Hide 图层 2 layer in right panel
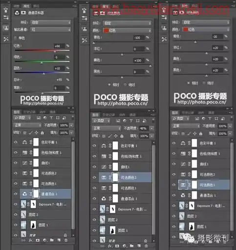 pos(174,216)
